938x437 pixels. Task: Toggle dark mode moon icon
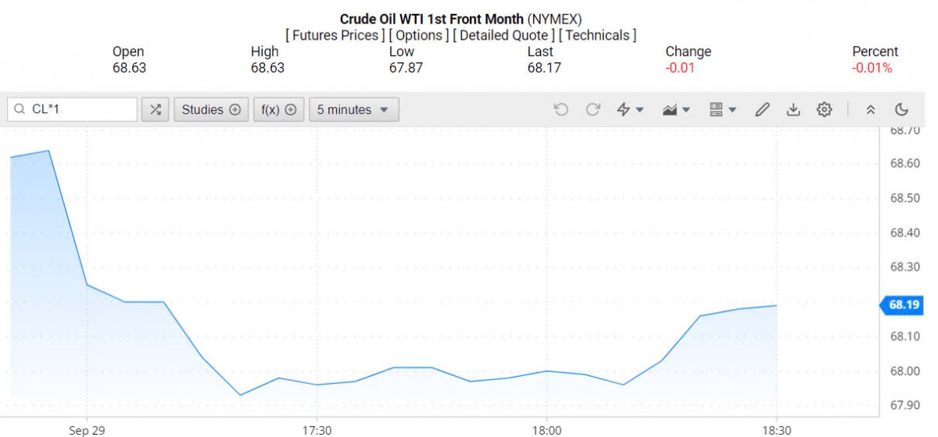[901, 110]
